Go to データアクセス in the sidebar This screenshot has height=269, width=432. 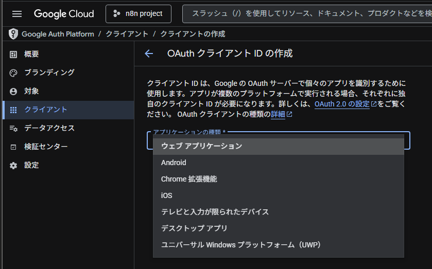pyautogui.click(x=49, y=128)
